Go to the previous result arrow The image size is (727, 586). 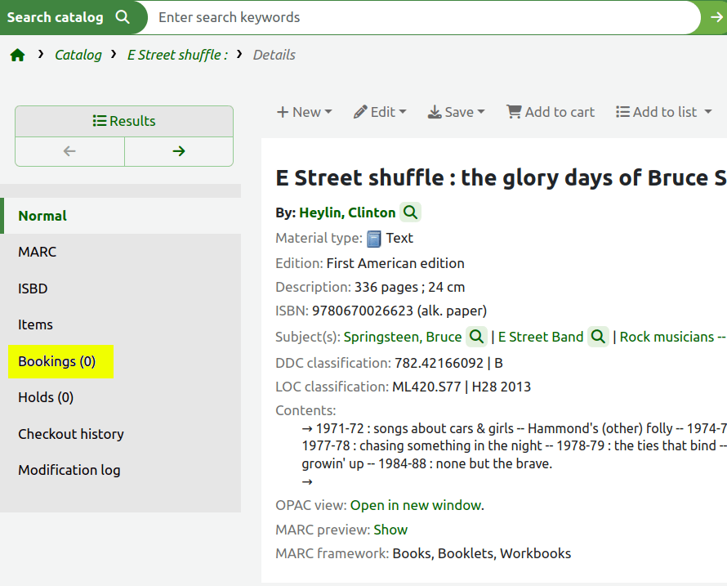coord(69,151)
